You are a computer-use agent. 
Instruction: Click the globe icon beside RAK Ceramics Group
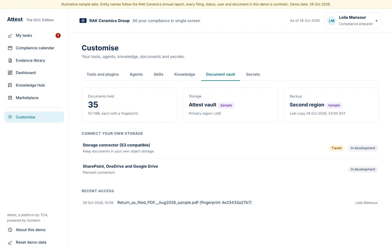83,21
